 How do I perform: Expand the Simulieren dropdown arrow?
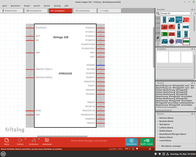(137, 139)
